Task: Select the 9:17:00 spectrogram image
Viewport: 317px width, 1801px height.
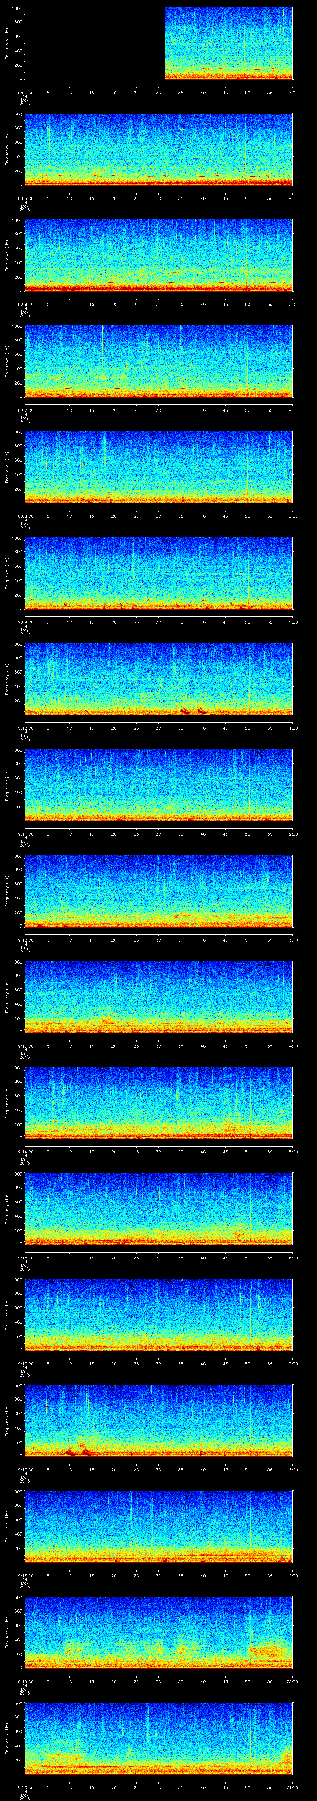Action: 159,1421
